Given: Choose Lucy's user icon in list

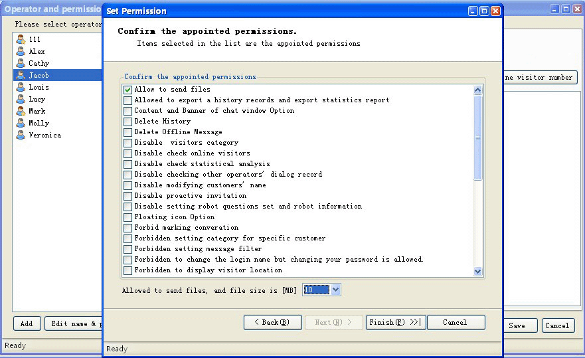Looking at the screenshot, I should coord(21,99).
